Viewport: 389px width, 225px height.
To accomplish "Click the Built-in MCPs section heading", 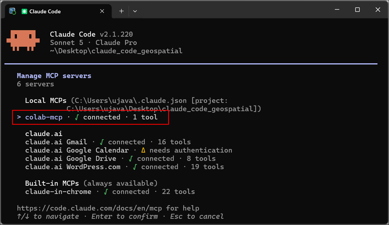I will tap(52, 184).
